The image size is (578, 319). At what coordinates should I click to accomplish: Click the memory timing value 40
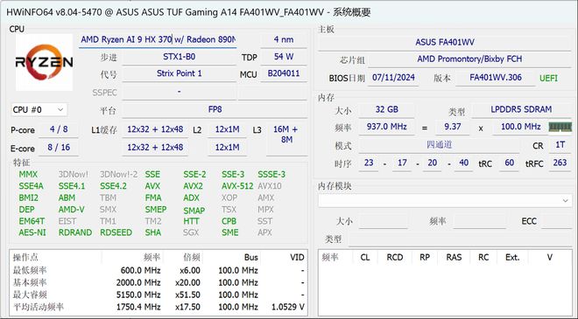(464, 163)
